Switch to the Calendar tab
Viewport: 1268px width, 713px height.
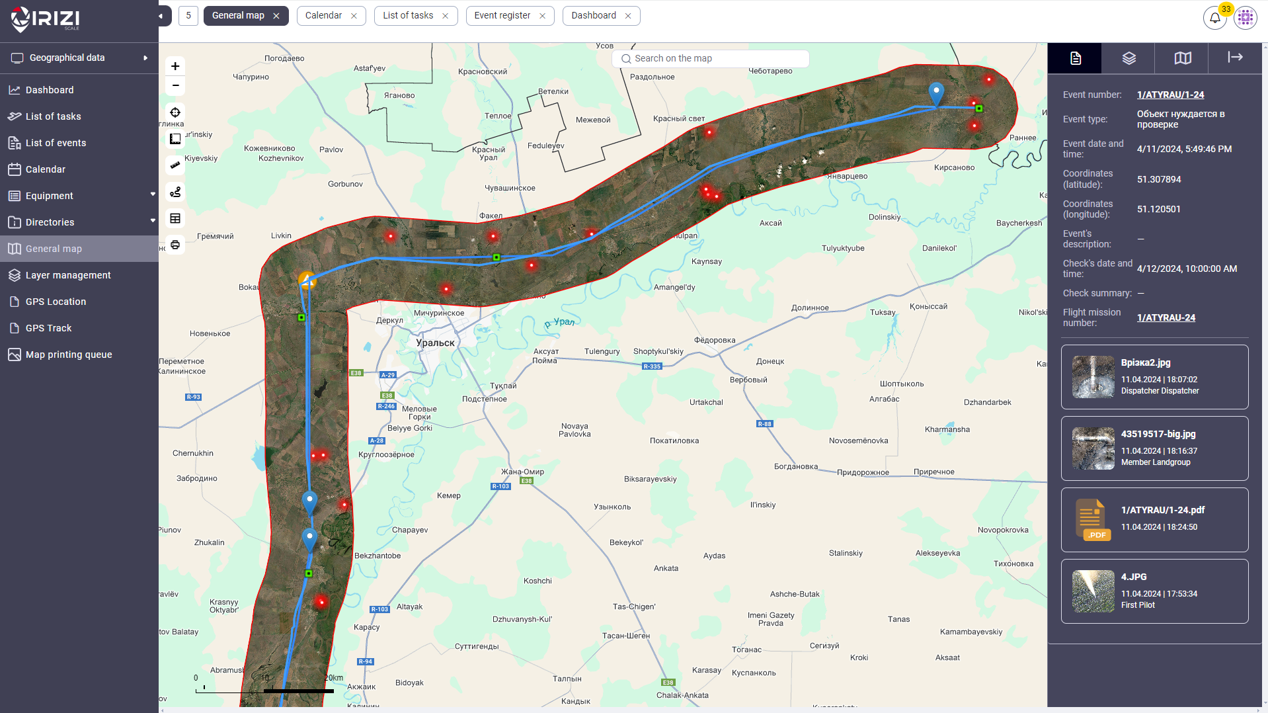click(x=323, y=15)
